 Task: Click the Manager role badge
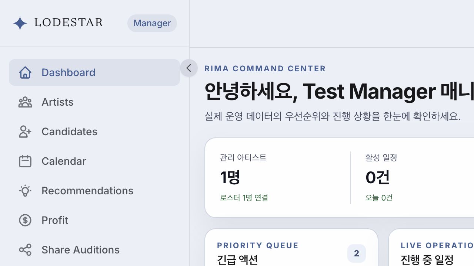pos(152,23)
